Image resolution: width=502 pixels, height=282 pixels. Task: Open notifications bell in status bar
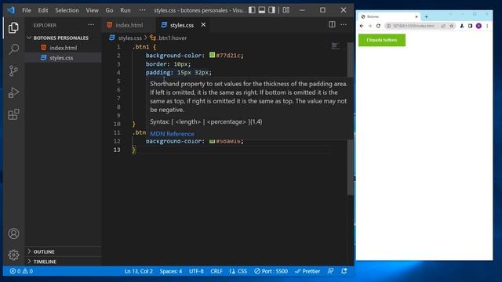(x=344, y=271)
